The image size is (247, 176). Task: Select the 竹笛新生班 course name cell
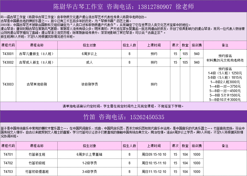click(37, 155)
